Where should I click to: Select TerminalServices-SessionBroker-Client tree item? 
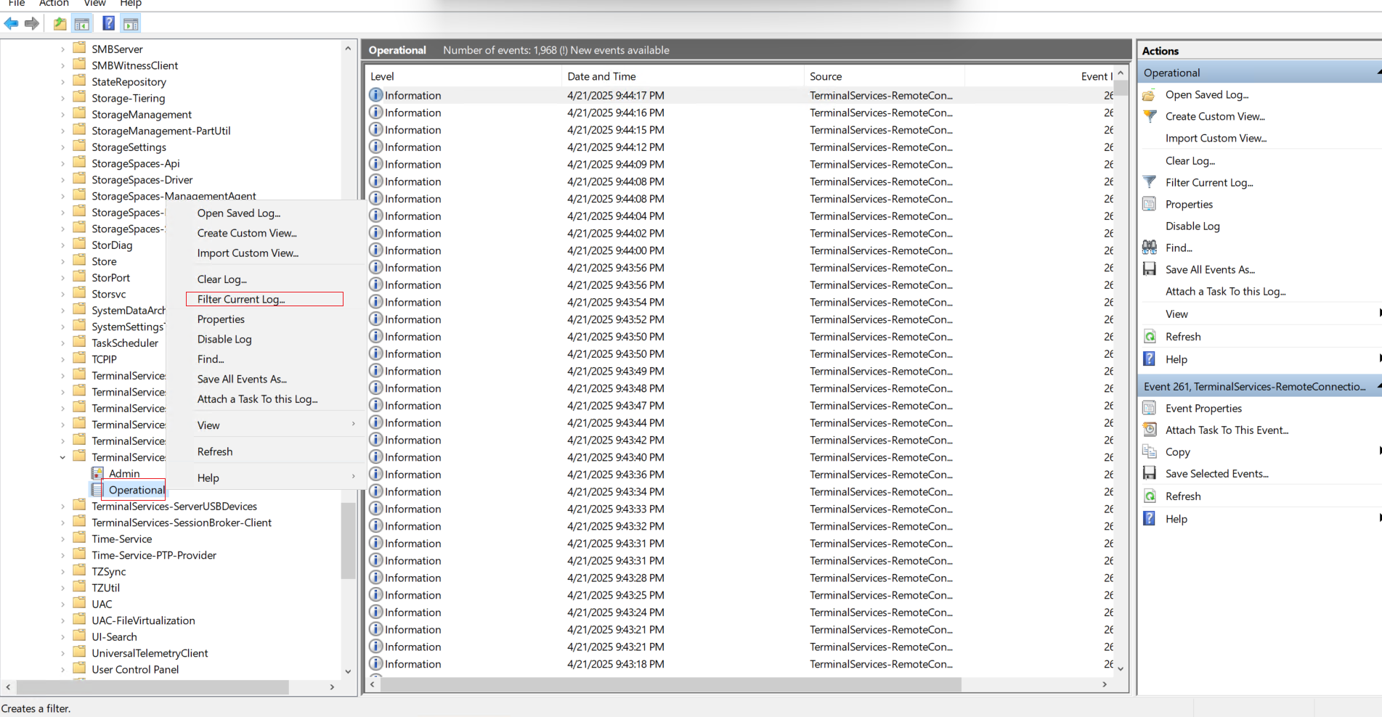[182, 523]
